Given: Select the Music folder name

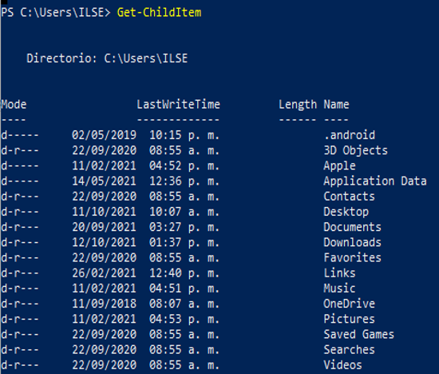Looking at the screenshot, I should (339, 288).
